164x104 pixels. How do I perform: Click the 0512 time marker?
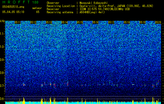tap(33, 22)
